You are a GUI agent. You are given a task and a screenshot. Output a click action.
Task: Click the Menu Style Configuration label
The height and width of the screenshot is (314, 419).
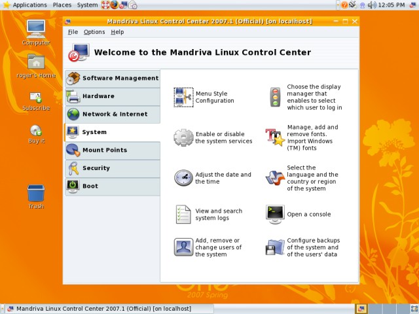point(215,97)
